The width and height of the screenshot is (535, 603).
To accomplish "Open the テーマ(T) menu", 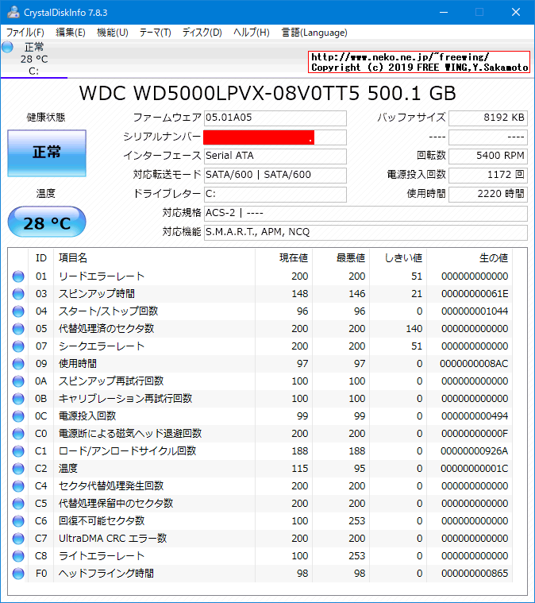I will click(x=156, y=33).
